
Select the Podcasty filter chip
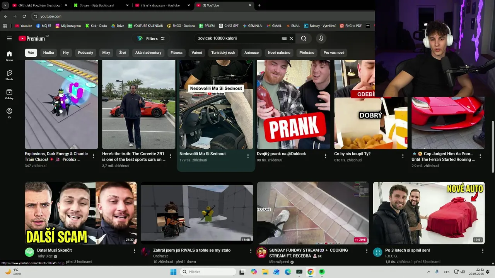coord(85,53)
